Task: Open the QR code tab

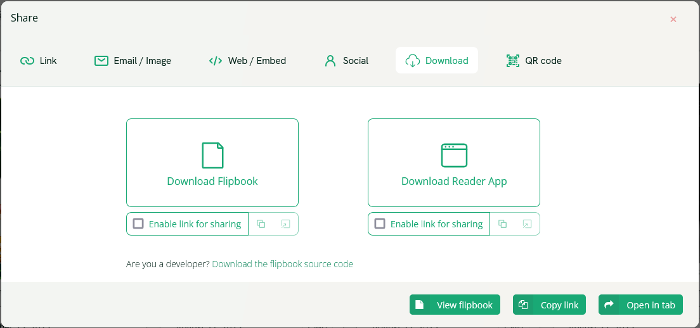Action: [x=534, y=61]
